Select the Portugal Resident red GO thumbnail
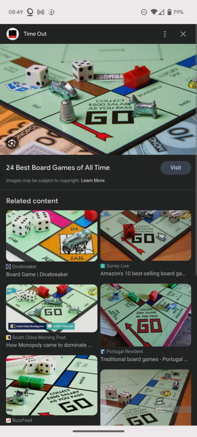Screen dimensions: 197x437 146,315
